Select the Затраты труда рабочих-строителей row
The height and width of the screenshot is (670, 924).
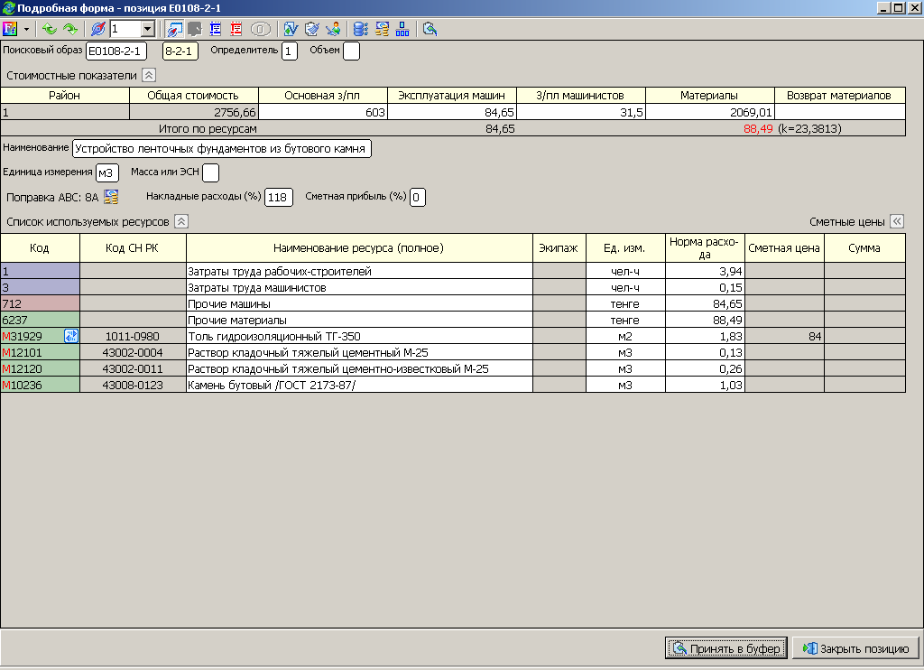[x=453, y=271]
